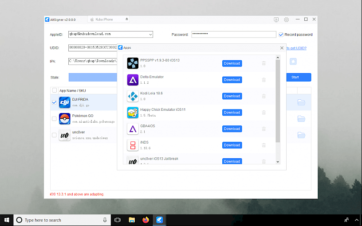Viewport: 362px width, 226px height.
Task: Open the Kuba iPhone device selector
Action: (x=109, y=19)
